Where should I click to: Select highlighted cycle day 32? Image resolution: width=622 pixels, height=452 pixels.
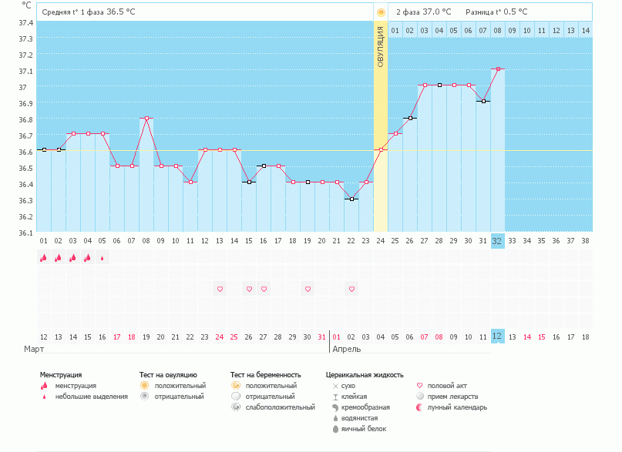click(x=497, y=240)
